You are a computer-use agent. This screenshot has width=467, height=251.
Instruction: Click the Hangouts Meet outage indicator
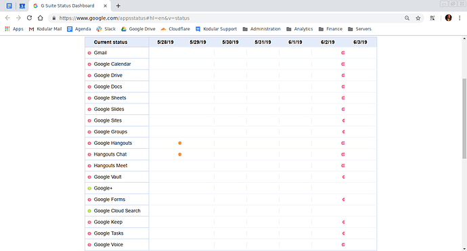tap(343, 166)
